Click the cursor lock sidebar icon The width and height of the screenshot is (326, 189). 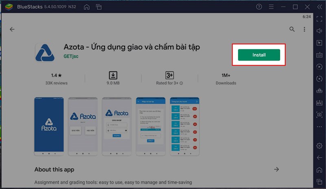click(319, 43)
